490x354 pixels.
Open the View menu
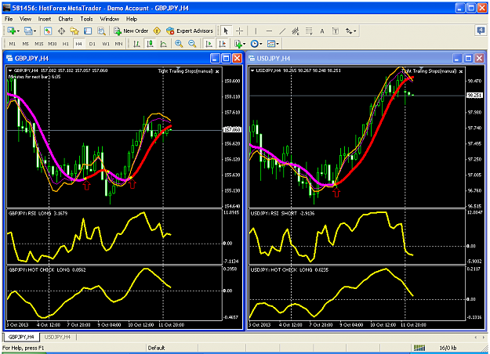pos(25,19)
